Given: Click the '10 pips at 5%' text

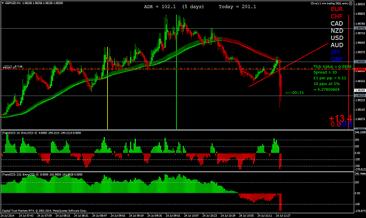Looking at the screenshot, I should pyautogui.click(x=327, y=84).
